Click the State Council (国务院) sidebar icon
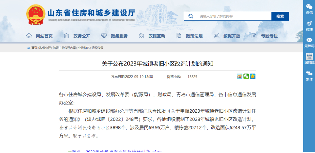The image size is (315, 153). [x=309, y=58]
